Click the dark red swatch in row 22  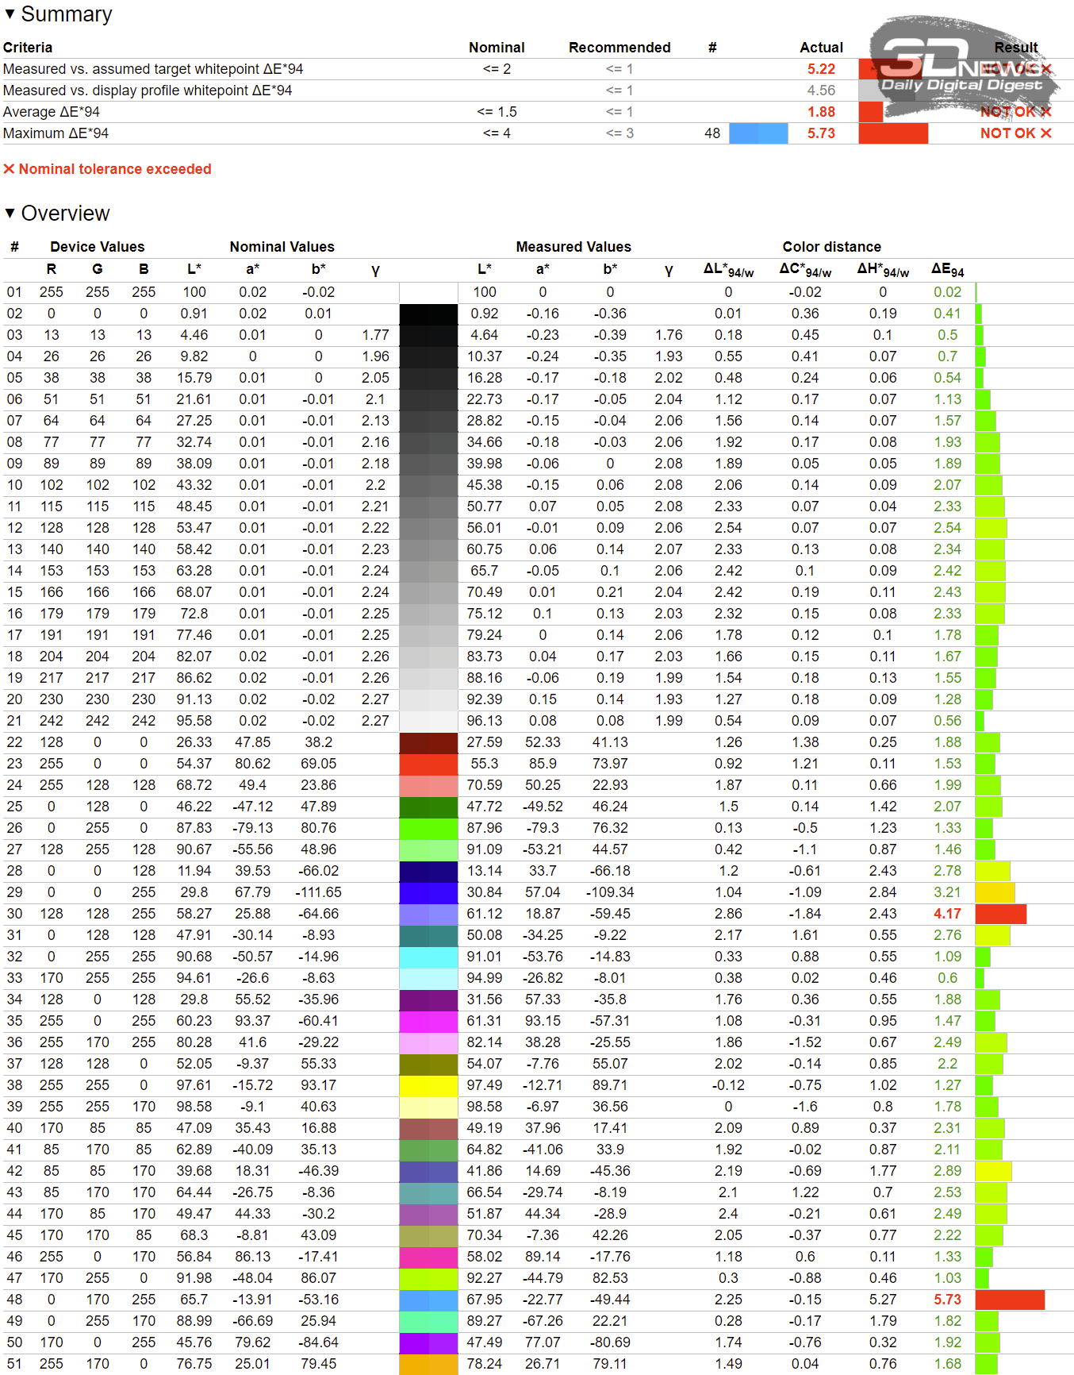click(428, 742)
